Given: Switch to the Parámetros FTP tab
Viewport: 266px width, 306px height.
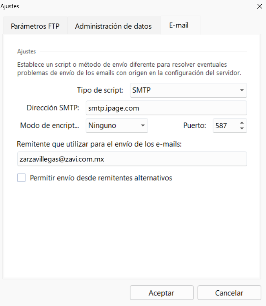Looking at the screenshot, I should click(35, 27).
